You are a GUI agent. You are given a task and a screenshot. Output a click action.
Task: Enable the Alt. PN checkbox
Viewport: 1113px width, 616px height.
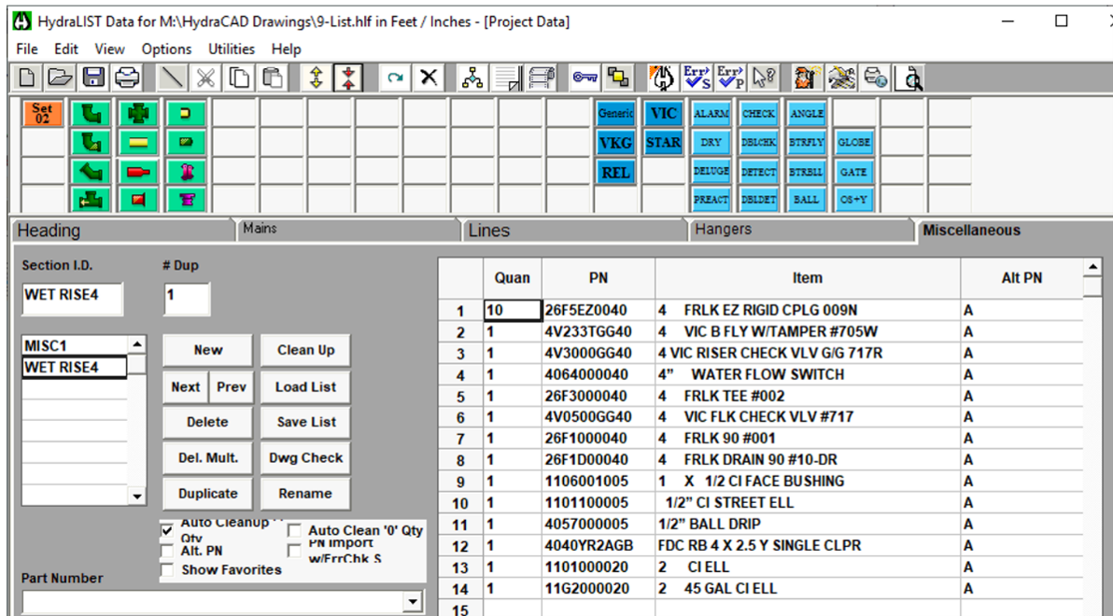point(167,551)
